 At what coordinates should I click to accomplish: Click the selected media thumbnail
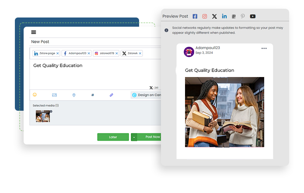43,116
